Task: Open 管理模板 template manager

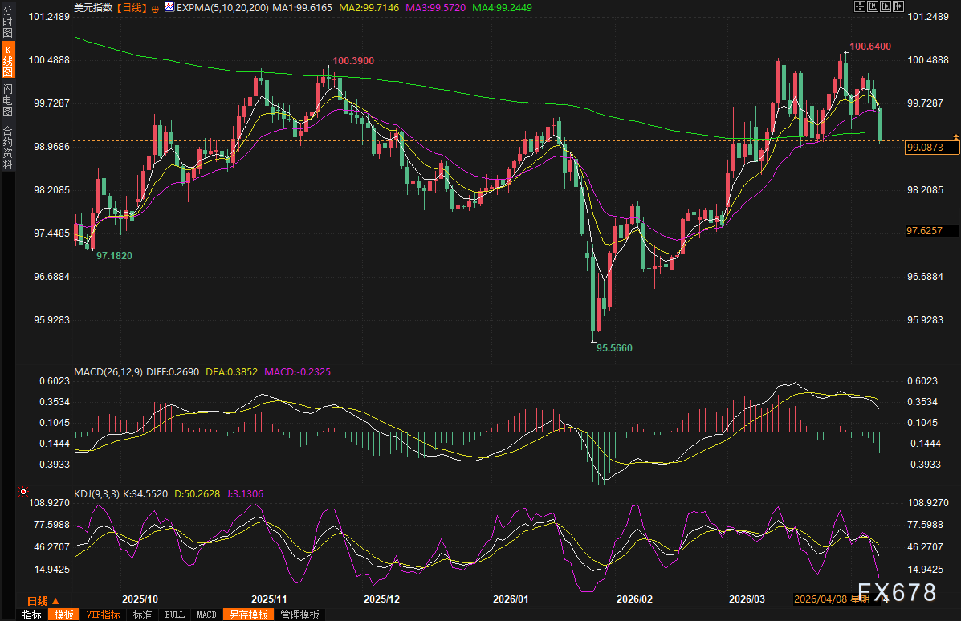Action: click(x=299, y=615)
